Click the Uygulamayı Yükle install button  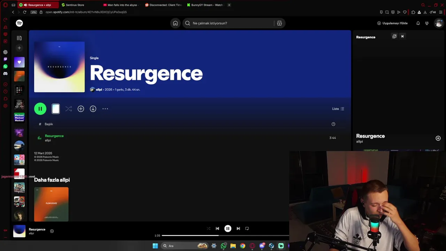(x=392, y=23)
